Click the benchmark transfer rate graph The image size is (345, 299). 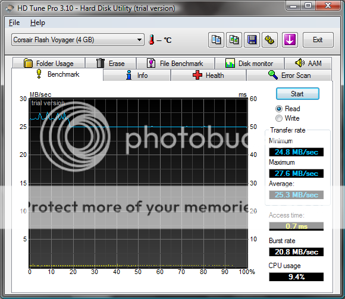139,183
